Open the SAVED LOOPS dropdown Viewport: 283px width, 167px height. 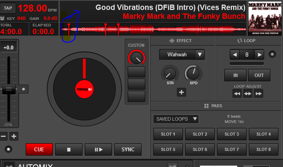click(176, 119)
